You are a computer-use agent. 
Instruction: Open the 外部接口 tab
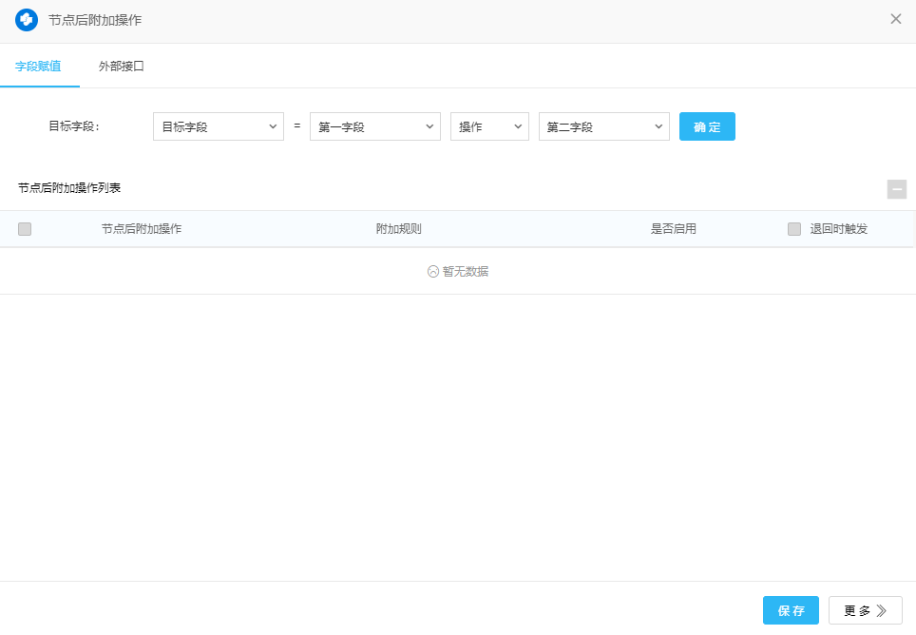(122, 67)
